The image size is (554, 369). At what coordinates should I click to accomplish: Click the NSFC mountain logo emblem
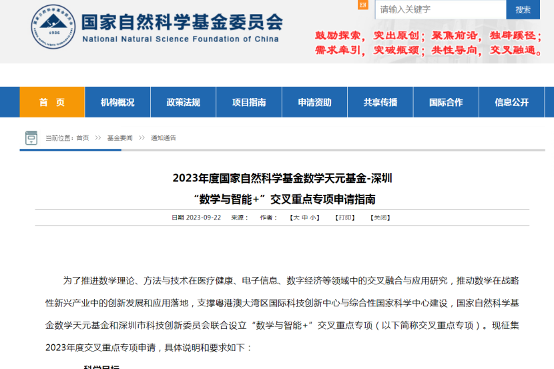pos(53,27)
